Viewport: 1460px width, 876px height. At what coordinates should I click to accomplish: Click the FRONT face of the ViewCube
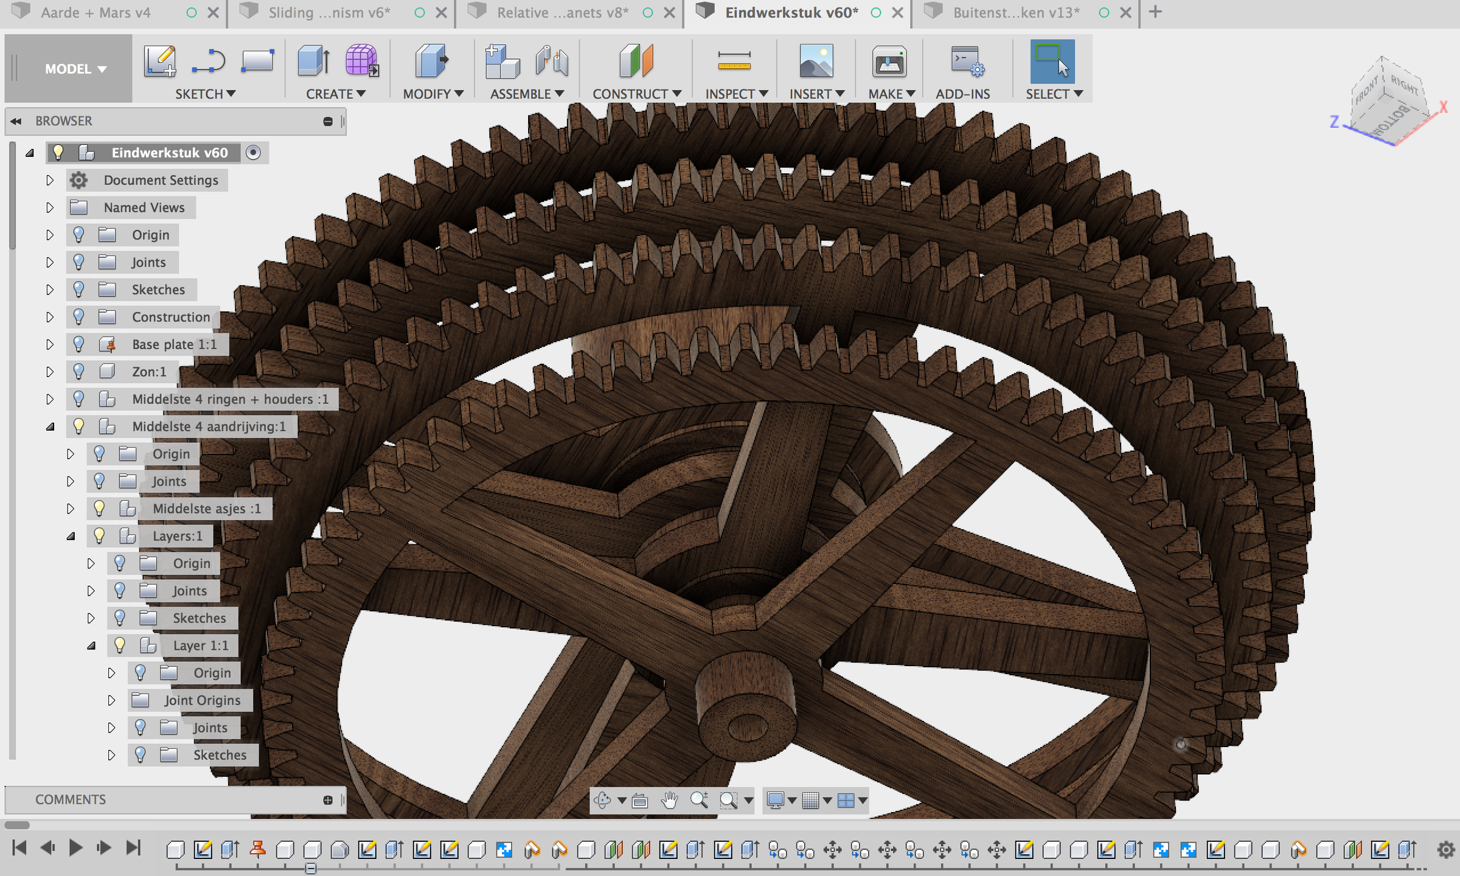pos(1366,91)
